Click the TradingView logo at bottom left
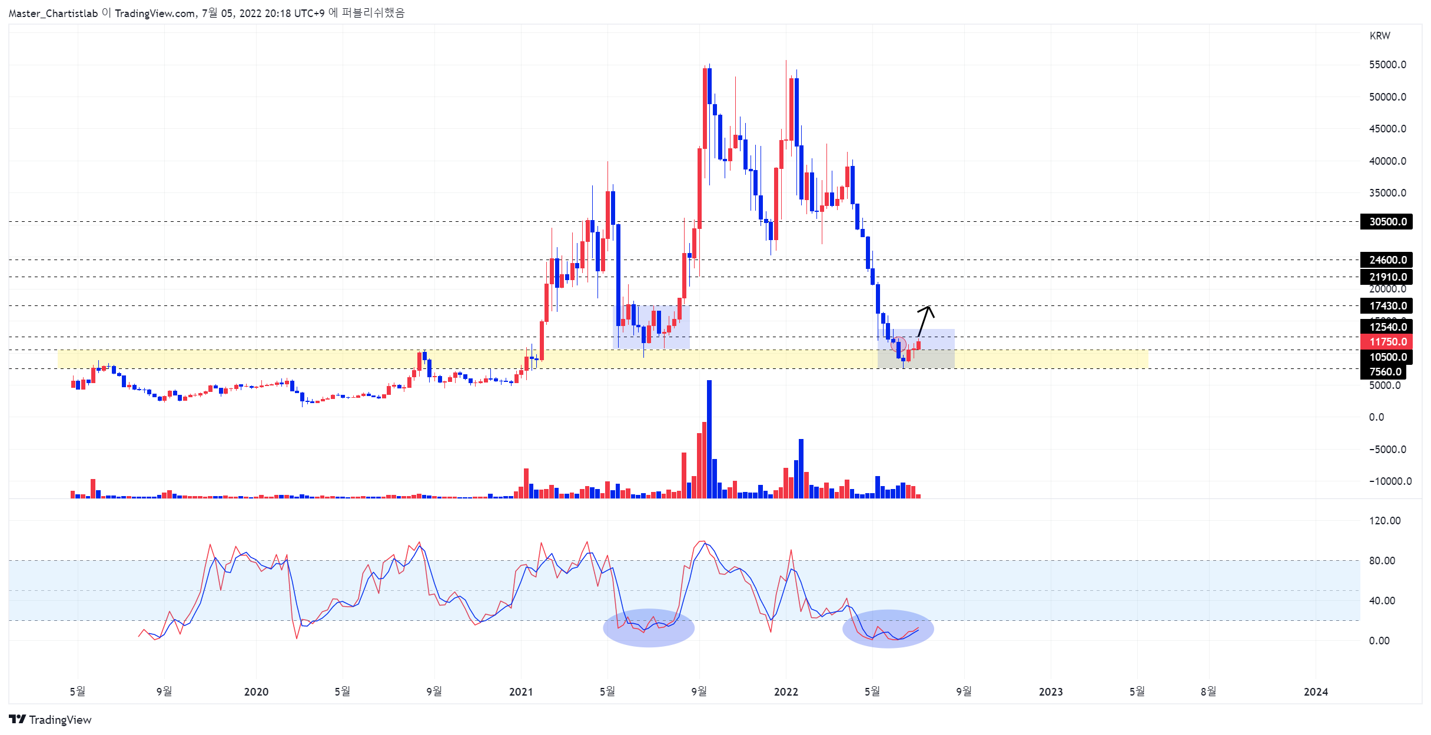 coord(50,719)
